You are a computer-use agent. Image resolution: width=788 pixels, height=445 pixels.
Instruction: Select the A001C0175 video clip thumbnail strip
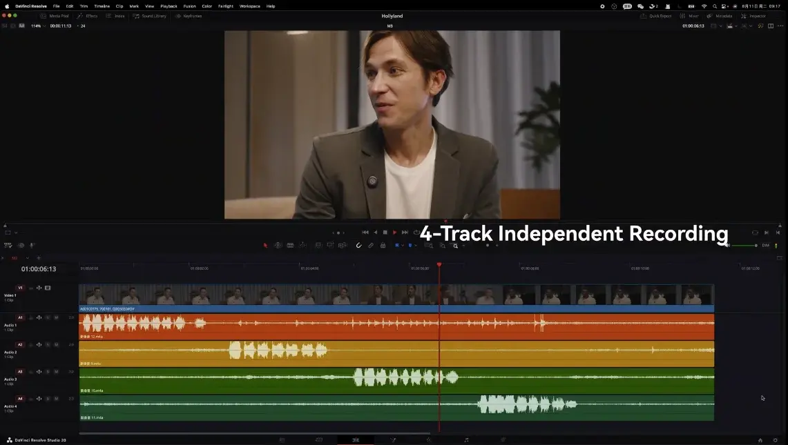(x=396, y=295)
